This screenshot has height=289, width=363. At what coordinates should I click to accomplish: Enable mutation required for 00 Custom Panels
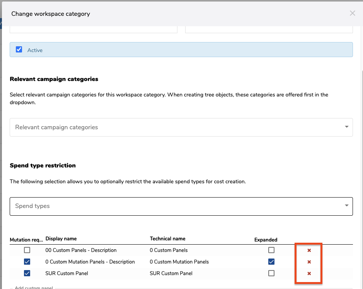tap(27, 250)
